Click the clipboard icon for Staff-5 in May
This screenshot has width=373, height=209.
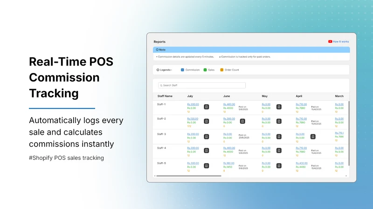[279, 166]
